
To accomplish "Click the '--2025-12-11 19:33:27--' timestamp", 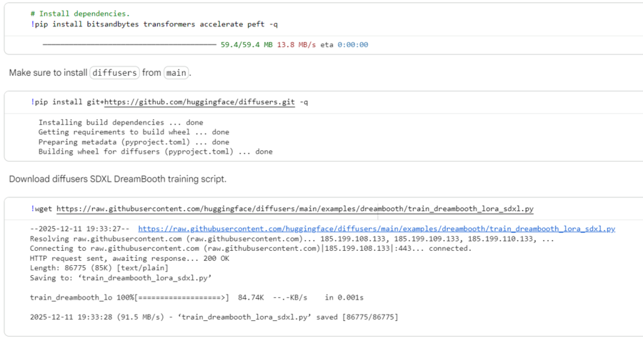I will pyautogui.click(x=79, y=229).
